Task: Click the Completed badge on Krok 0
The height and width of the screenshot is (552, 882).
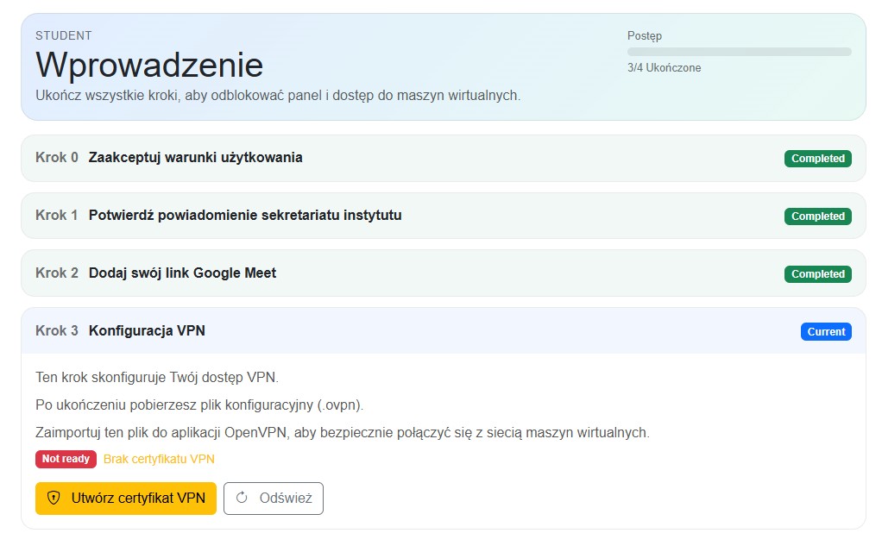Action: [x=817, y=159]
